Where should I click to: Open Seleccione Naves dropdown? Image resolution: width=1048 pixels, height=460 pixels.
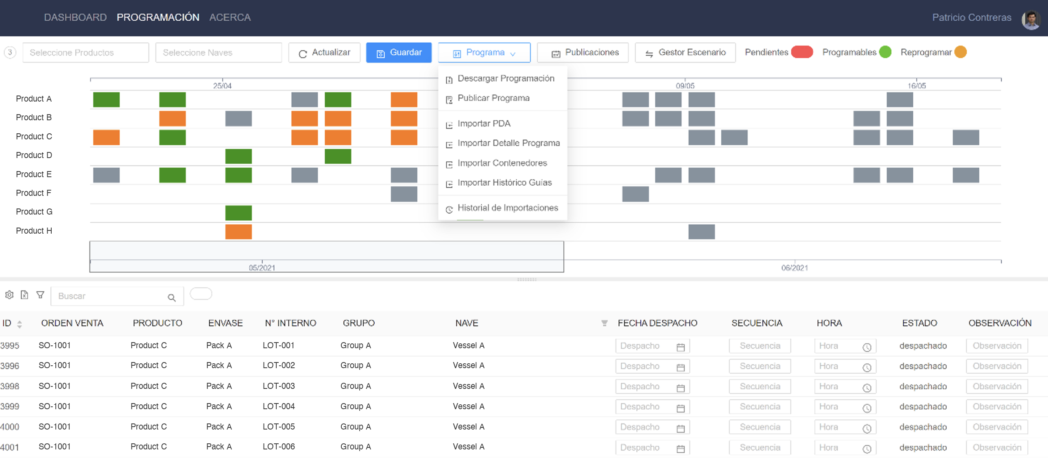(x=218, y=52)
